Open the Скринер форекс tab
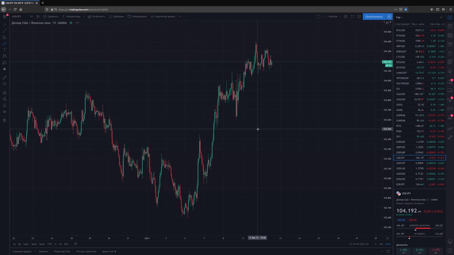 [22, 251]
